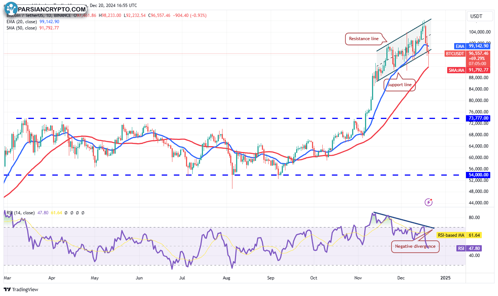Click the Mar label on time axis
Viewport: 498px width, 296px height.
[8, 278]
